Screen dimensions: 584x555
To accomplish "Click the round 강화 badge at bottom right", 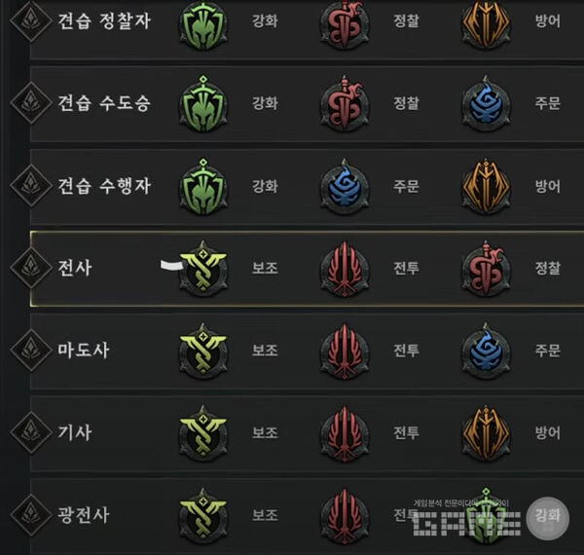I will pos(547,518).
